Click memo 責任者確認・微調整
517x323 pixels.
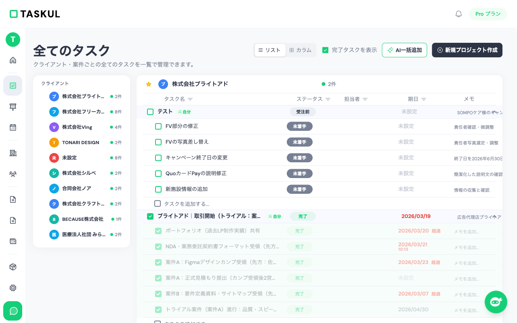point(474,127)
